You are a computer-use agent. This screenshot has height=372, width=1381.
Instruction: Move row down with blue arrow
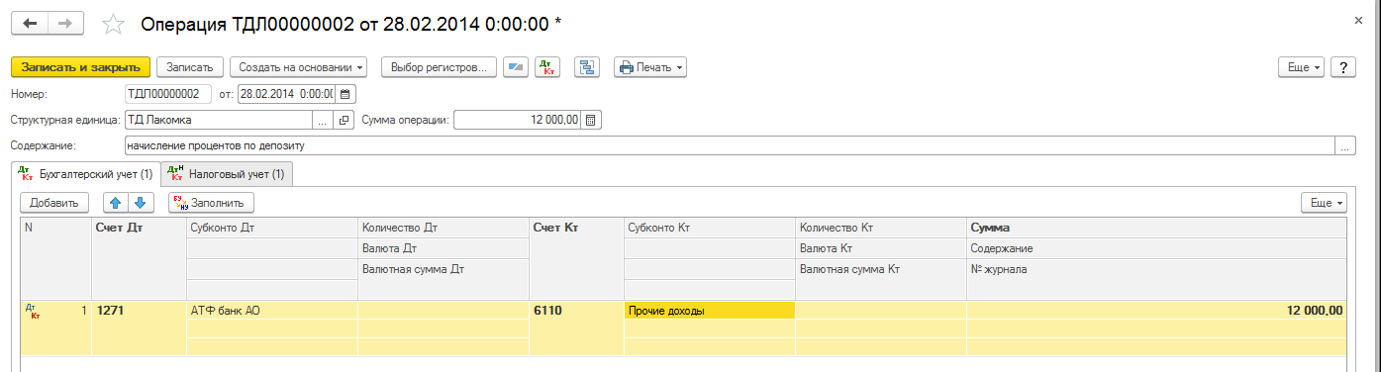tap(141, 202)
